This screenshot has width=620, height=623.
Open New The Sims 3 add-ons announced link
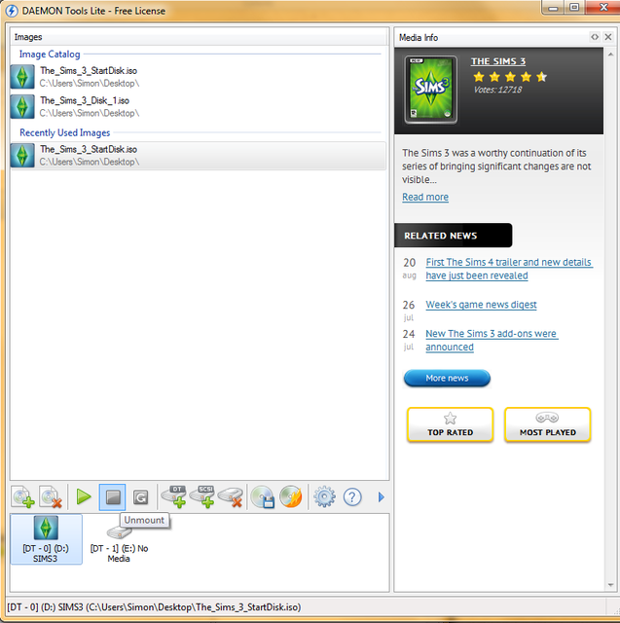coord(492,340)
